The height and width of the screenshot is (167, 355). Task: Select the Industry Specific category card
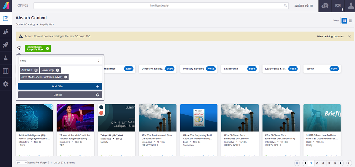click(x=199, y=69)
